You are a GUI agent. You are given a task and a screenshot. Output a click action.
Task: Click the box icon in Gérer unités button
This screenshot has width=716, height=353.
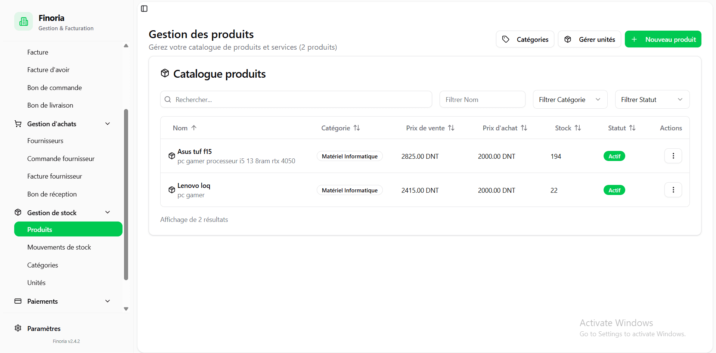pos(568,39)
